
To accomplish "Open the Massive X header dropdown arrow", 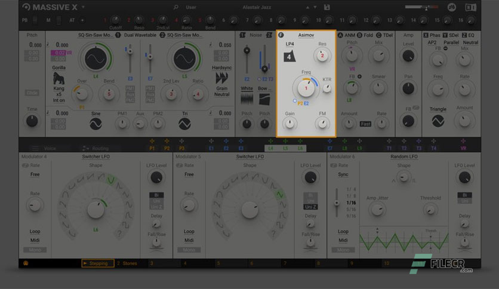I will pos(83,7).
